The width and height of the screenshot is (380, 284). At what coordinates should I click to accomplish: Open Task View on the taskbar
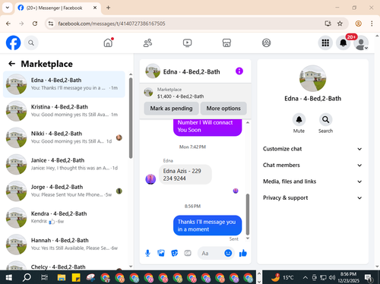tap(44, 278)
